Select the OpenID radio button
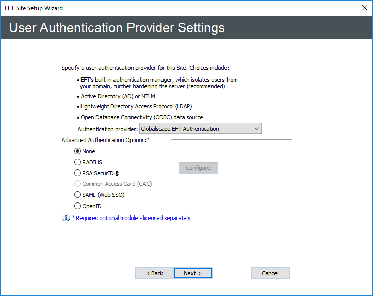Image resolution: width=373 pixels, height=296 pixels. 78,206
